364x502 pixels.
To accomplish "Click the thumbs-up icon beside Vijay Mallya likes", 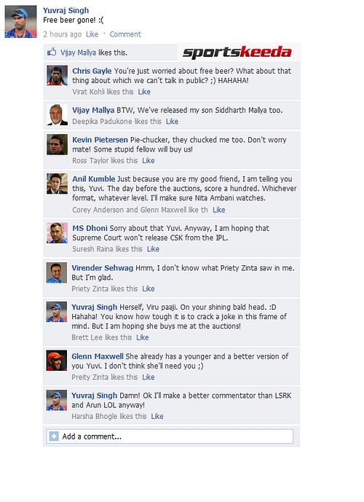I will point(52,52).
